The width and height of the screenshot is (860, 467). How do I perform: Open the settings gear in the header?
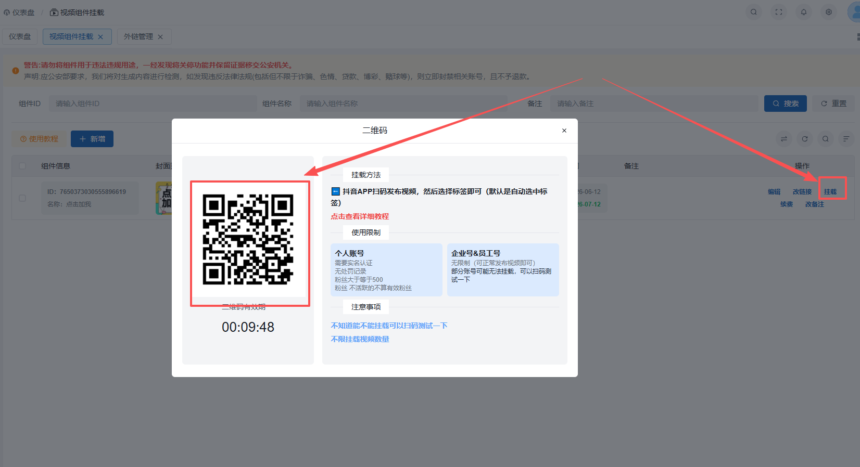tap(829, 12)
